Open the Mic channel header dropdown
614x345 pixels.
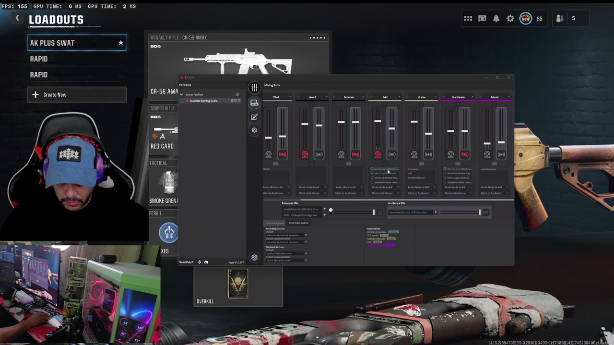pos(400,97)
